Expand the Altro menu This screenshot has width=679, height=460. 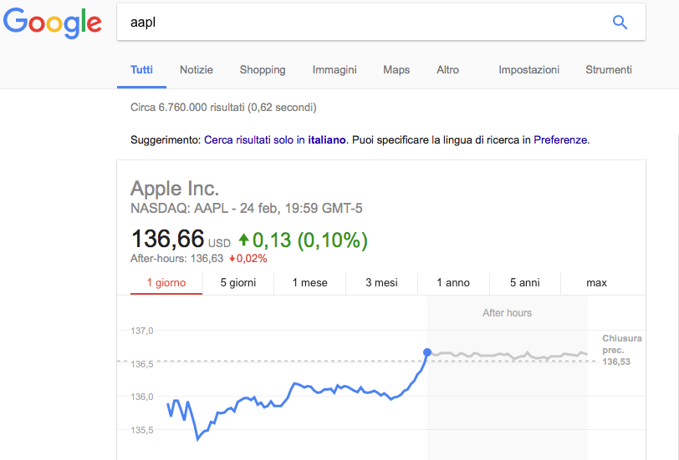(x=448, y=70)
